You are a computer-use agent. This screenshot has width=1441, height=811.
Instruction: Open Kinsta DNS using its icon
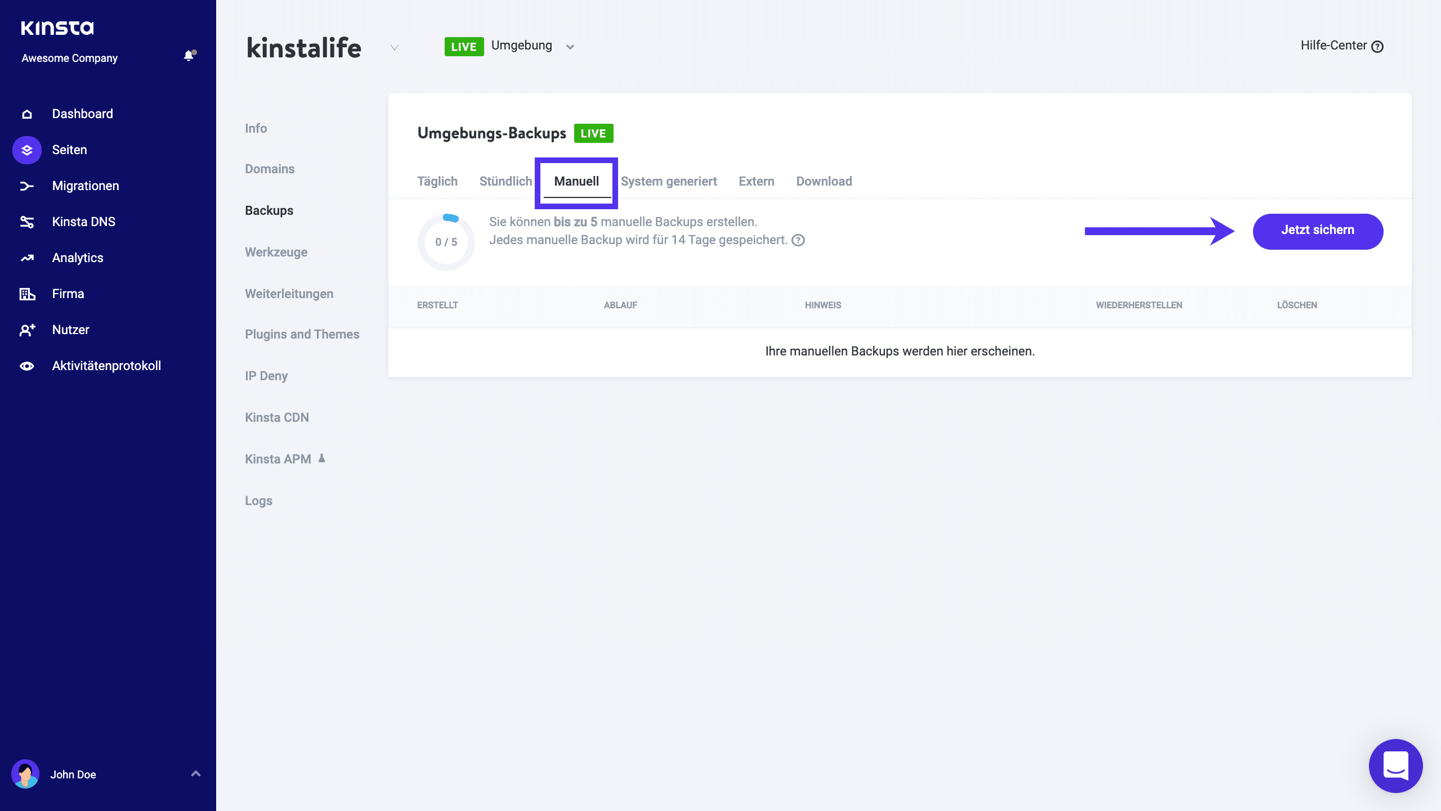[26, 221]
